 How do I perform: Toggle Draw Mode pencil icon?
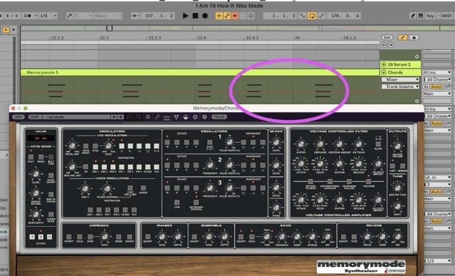(x=412, y=16)
